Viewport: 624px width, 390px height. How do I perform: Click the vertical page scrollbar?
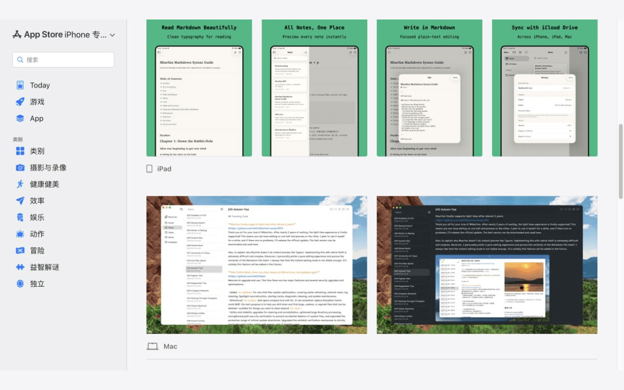pos(621,161)
